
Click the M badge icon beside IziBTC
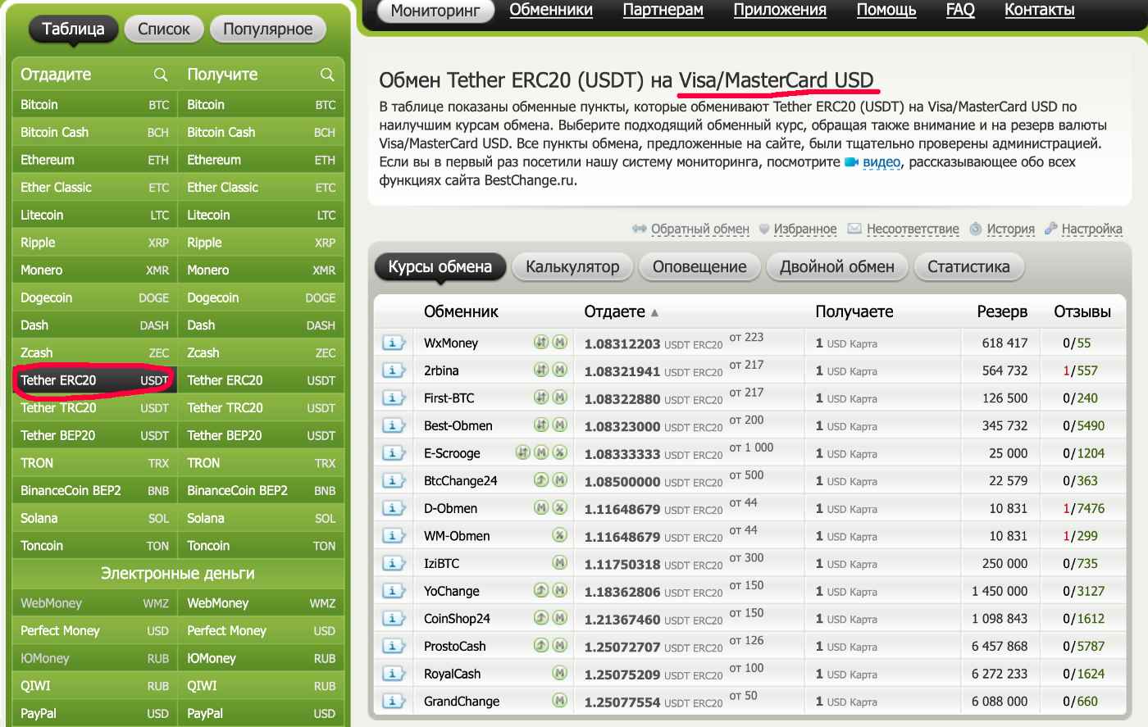pos(560,563)
